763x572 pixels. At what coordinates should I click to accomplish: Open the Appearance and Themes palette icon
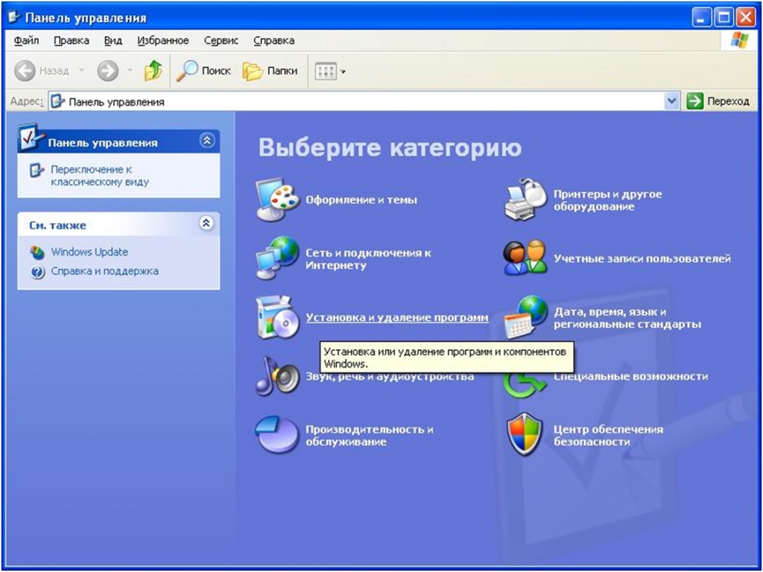click(277, 200)
